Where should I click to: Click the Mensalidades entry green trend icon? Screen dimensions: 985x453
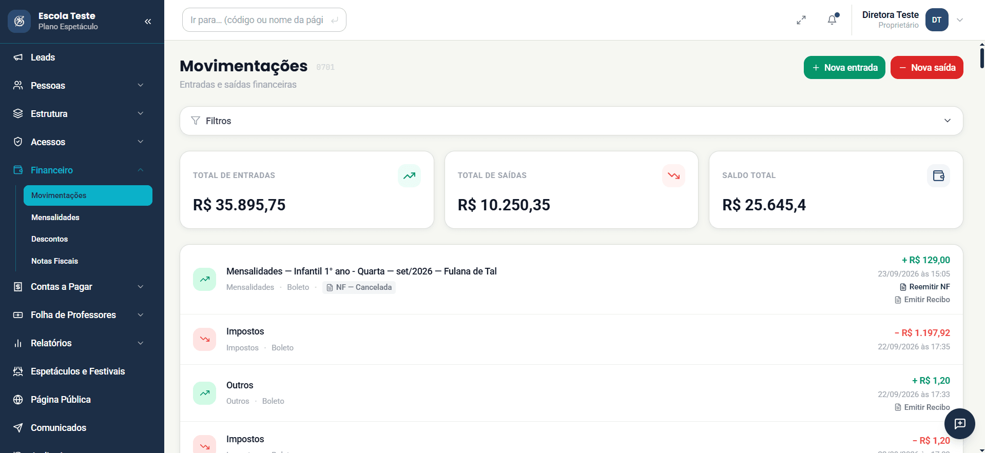[204, 280]
